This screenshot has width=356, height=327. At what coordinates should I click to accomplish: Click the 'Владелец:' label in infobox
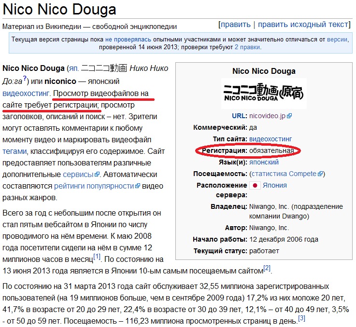229,207
